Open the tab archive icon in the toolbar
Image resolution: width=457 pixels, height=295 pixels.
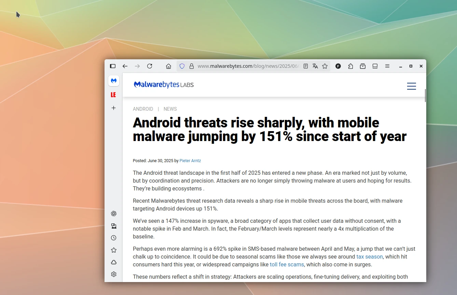pos(363,66)
